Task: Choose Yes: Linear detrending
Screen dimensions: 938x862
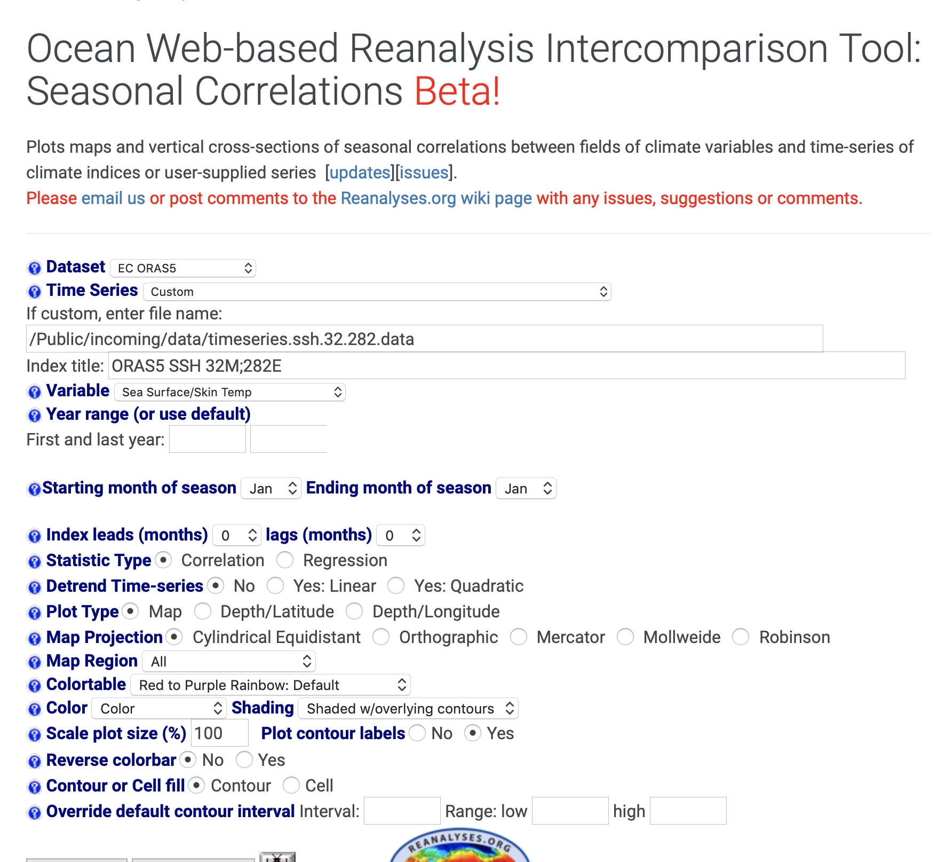Action: (275, 586)
